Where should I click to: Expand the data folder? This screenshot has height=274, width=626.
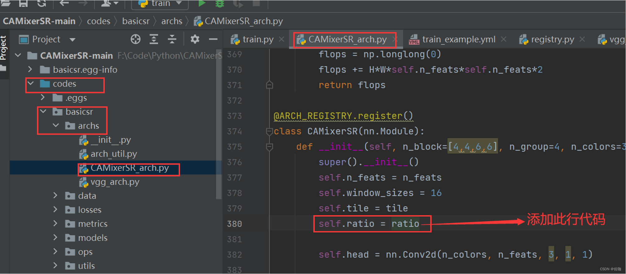pos(55,195)
